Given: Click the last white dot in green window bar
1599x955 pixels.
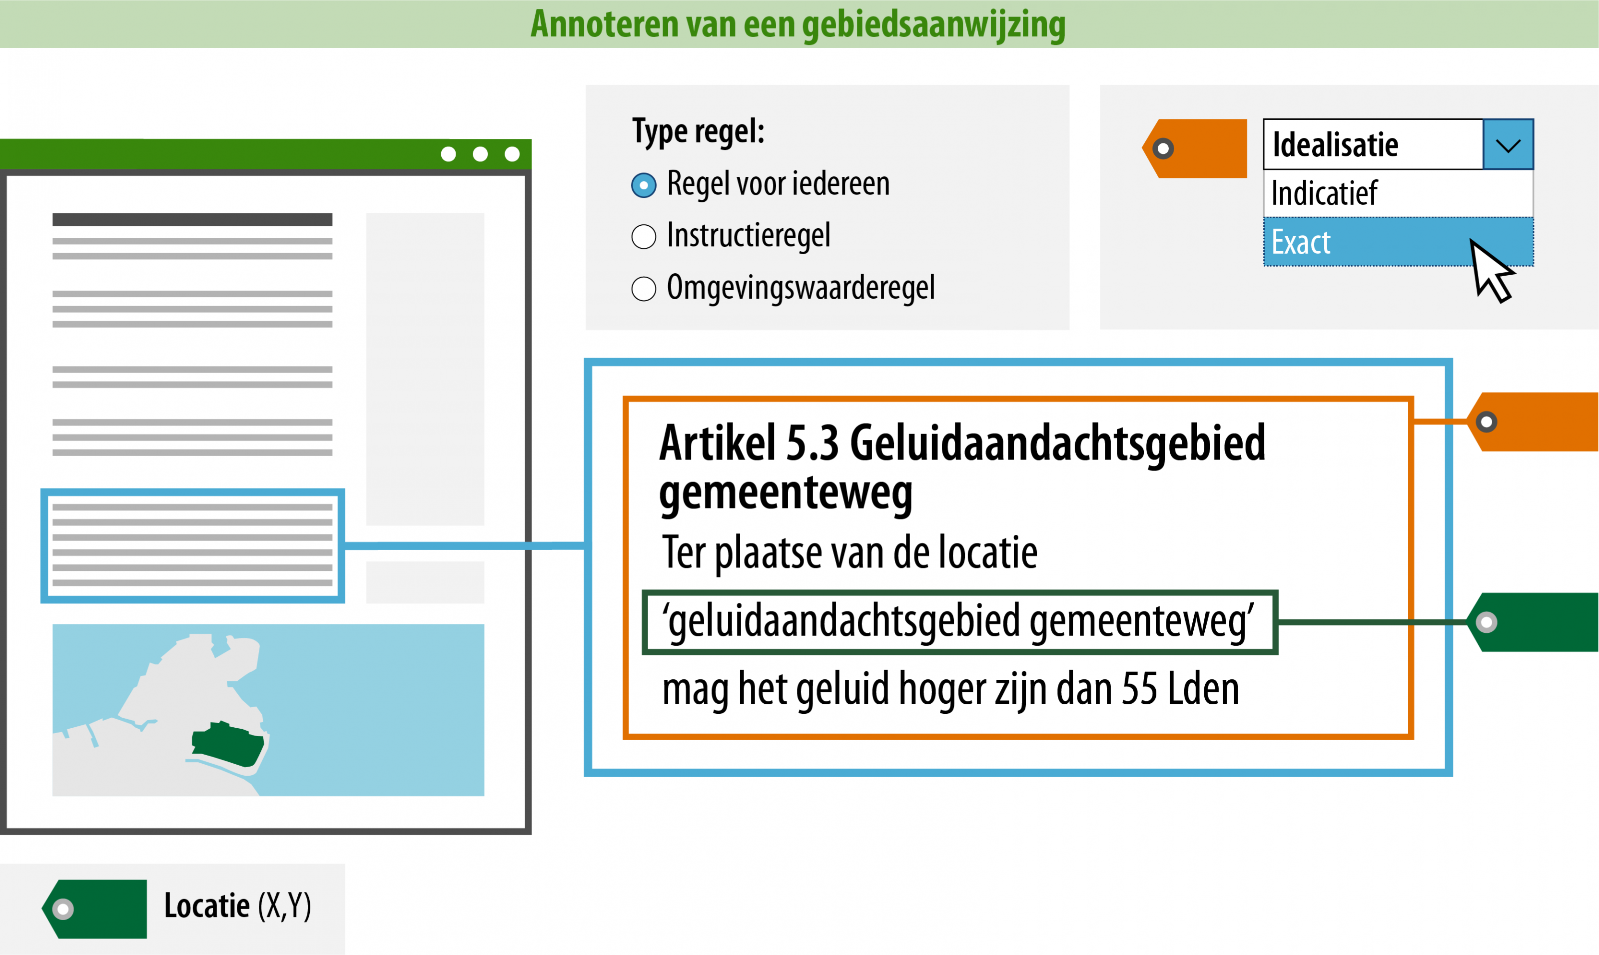Looking at the screenshot, I should [x=512, y=154].
